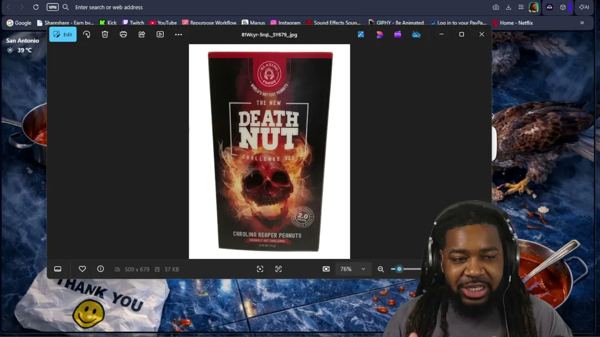Open the GIPHY - Be Animated bookmark
This screenshot has height=337, width=600.
click(x=396, y=22)
